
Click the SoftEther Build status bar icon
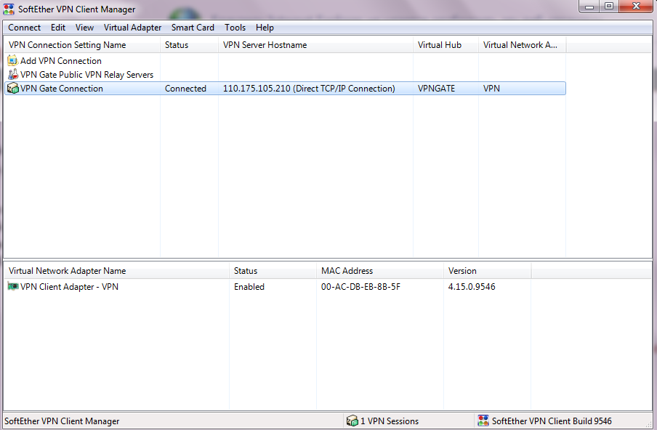tap(483, 421)
